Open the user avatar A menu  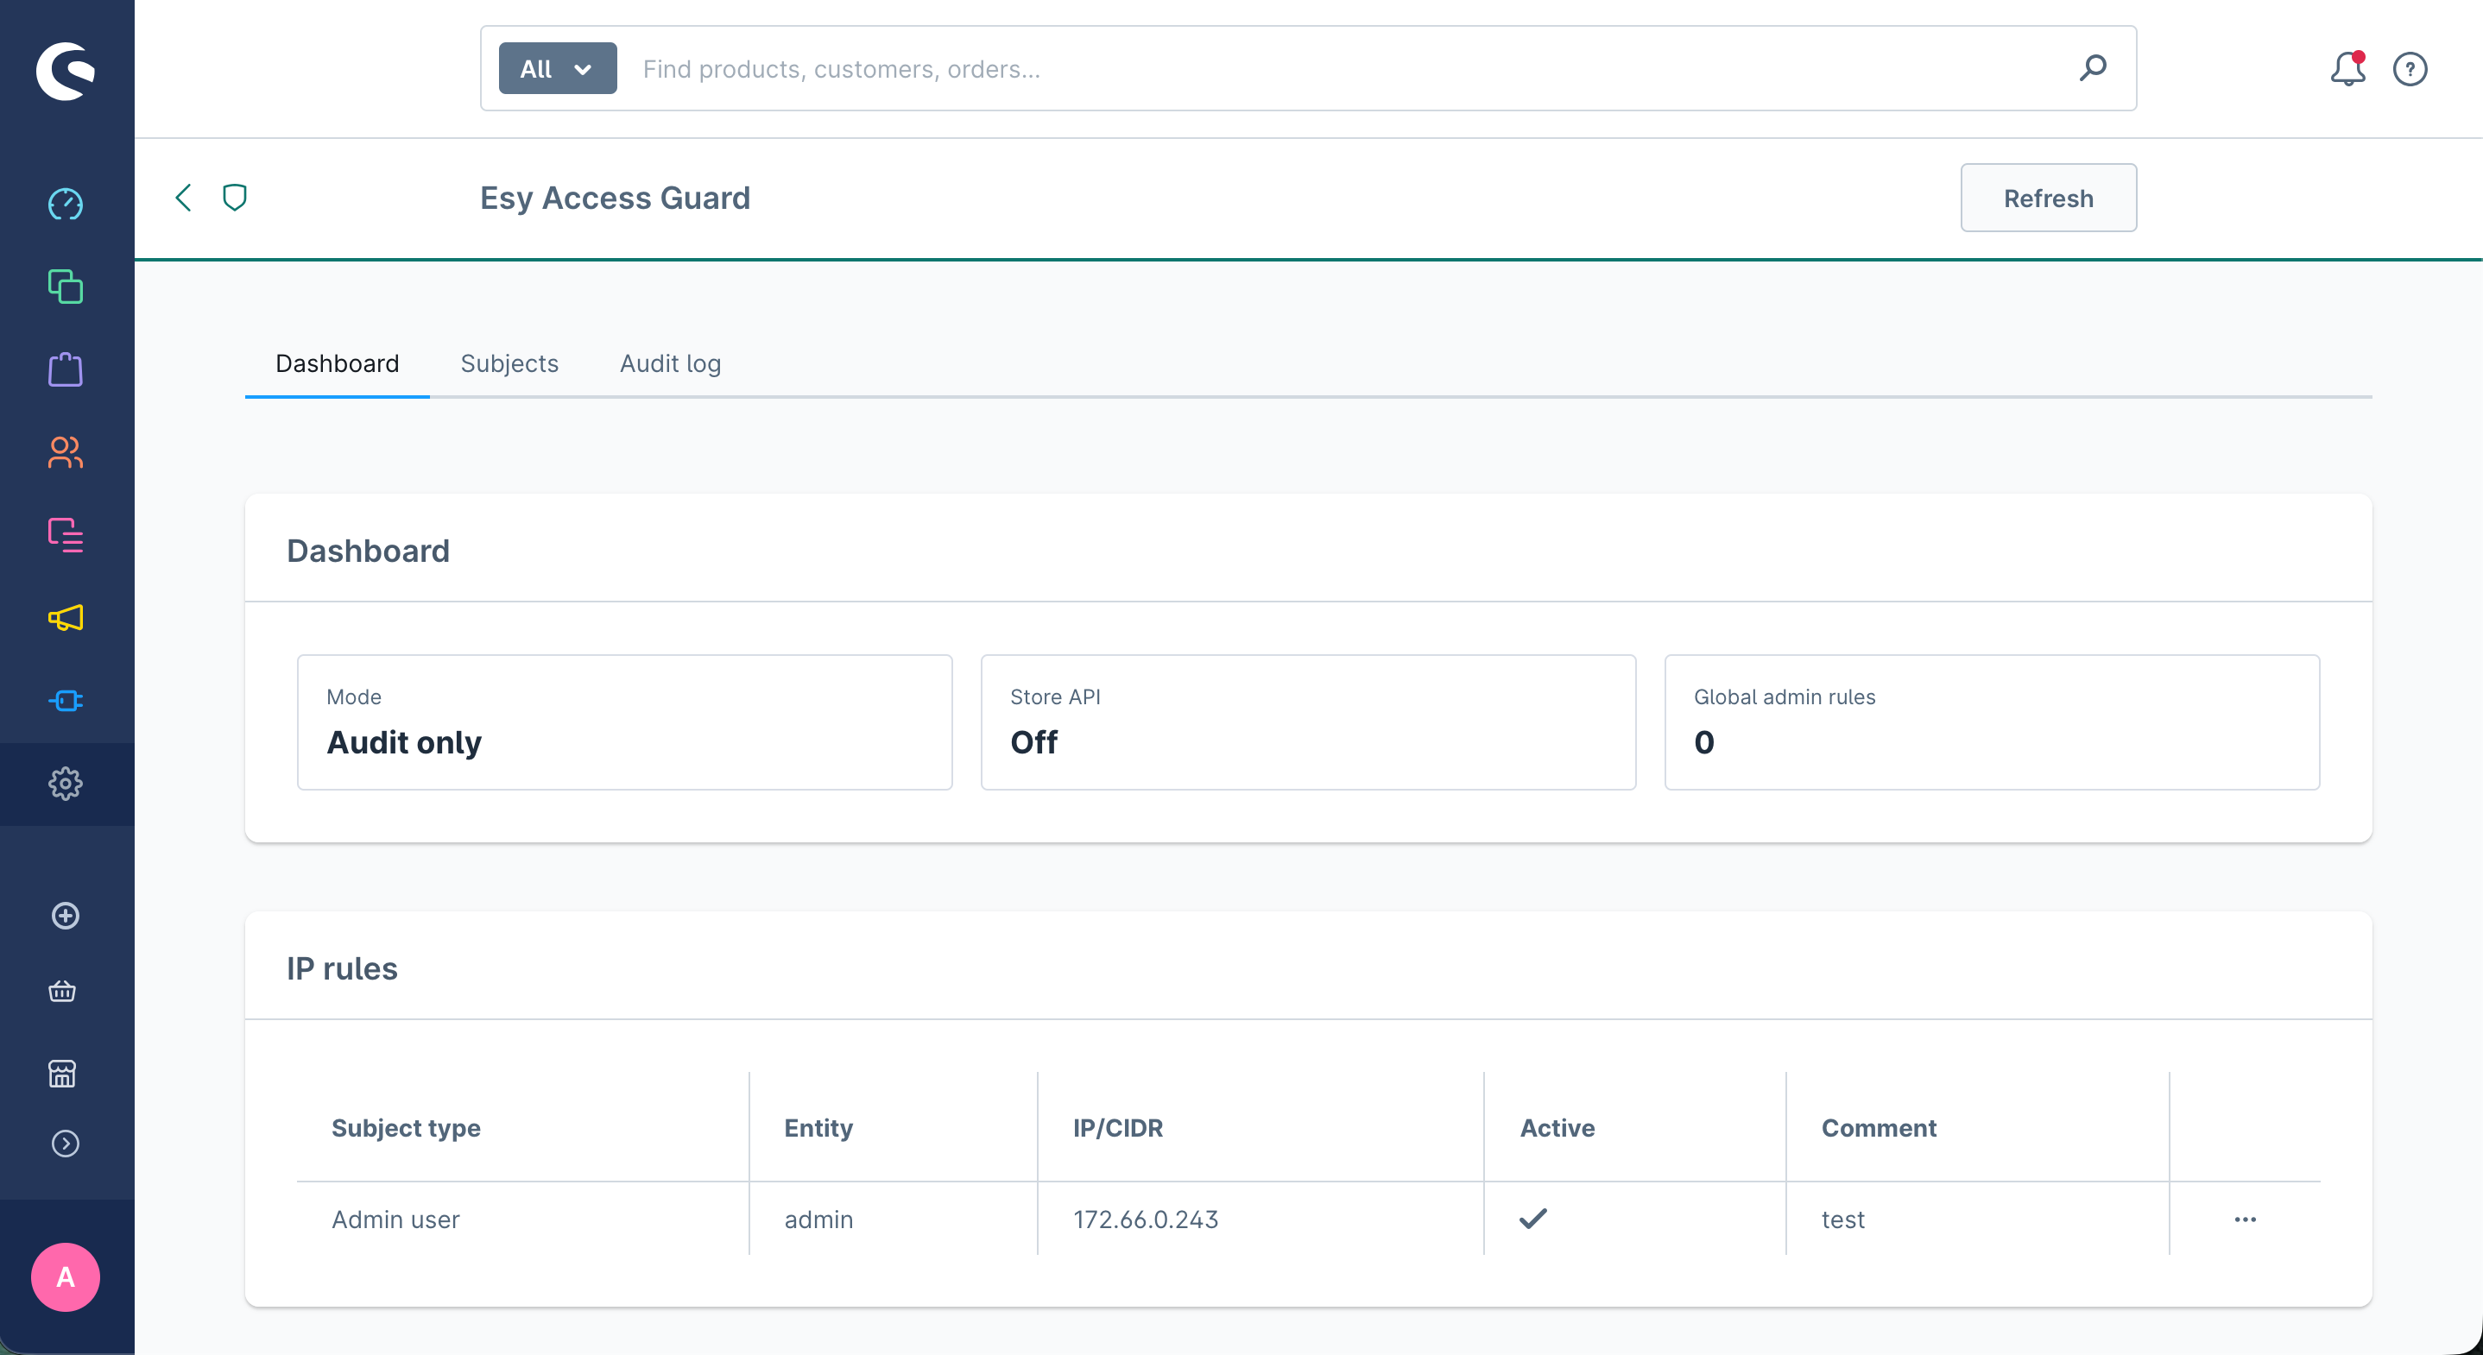[66, 1277]
